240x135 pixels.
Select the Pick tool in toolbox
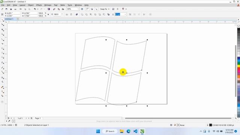coord(2,20)
